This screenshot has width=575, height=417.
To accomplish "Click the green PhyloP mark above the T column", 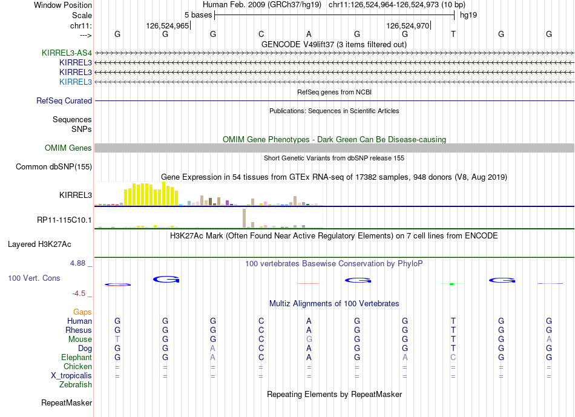I will coord(452,284).
